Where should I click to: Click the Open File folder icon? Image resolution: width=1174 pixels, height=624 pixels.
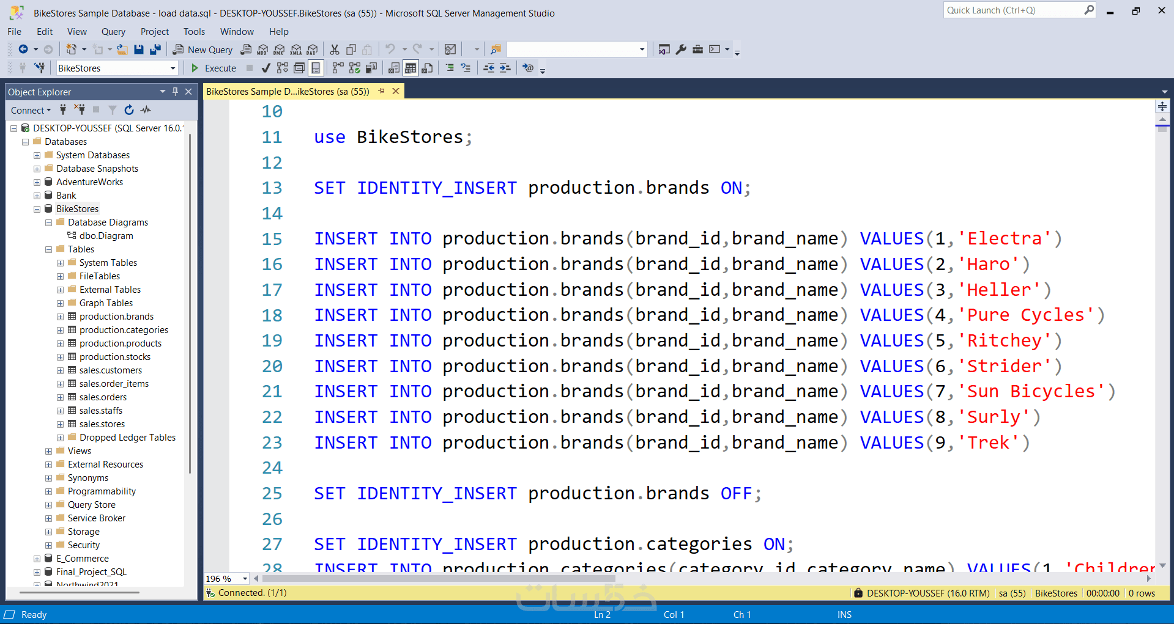pos(122,50)
